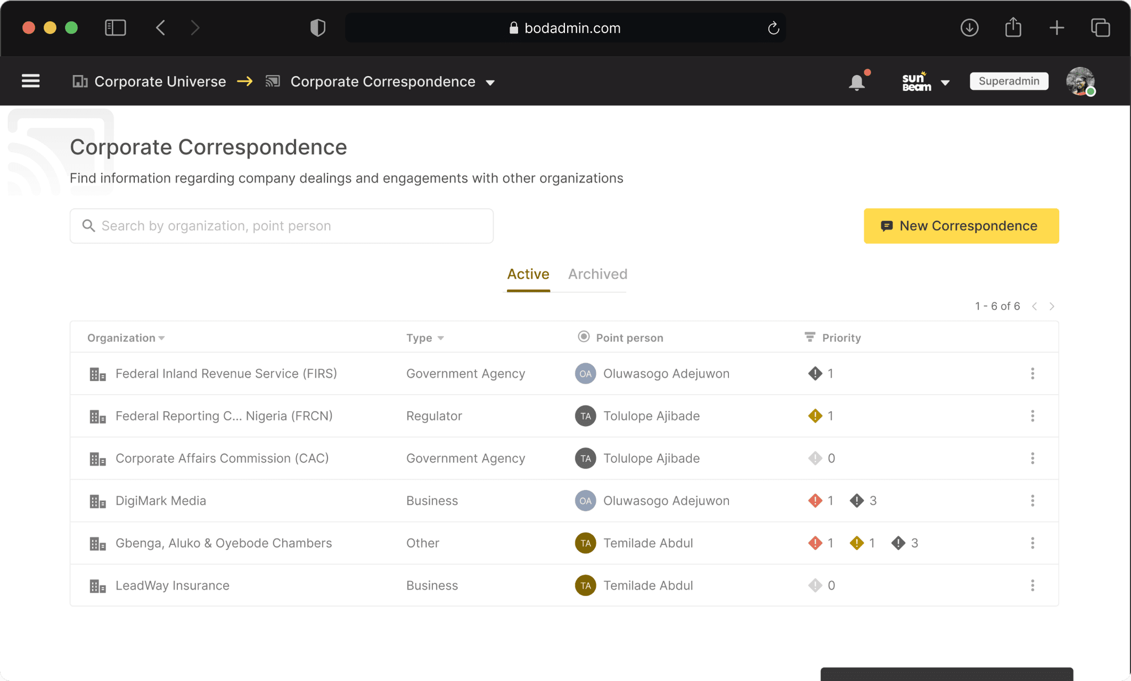Click the Point person column header
The height and width of the screenshot is (681, 1131).
[620, 337]
